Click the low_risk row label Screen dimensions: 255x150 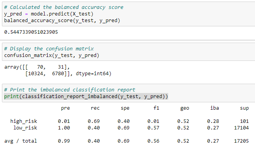pos(25,128)
